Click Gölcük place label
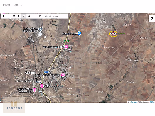155x116 pixels. click(x=100, y=92)
